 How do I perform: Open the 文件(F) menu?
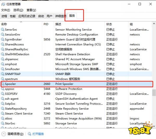coord(5,10)
